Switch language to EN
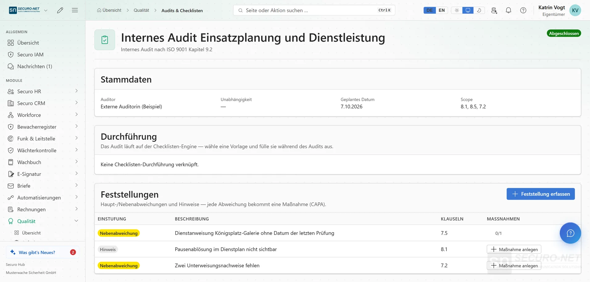The image size is (590, 282). (442, 10)
